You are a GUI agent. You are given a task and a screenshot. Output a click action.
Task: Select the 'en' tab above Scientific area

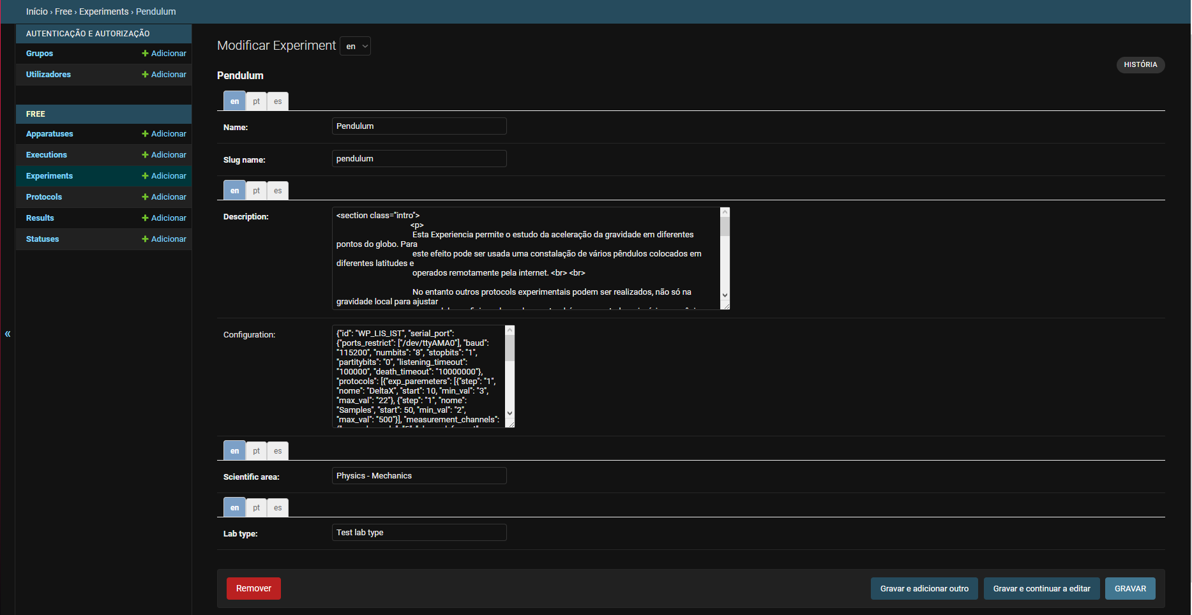pos(234,451)
